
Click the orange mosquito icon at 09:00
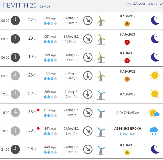click(x=127, y=79)
